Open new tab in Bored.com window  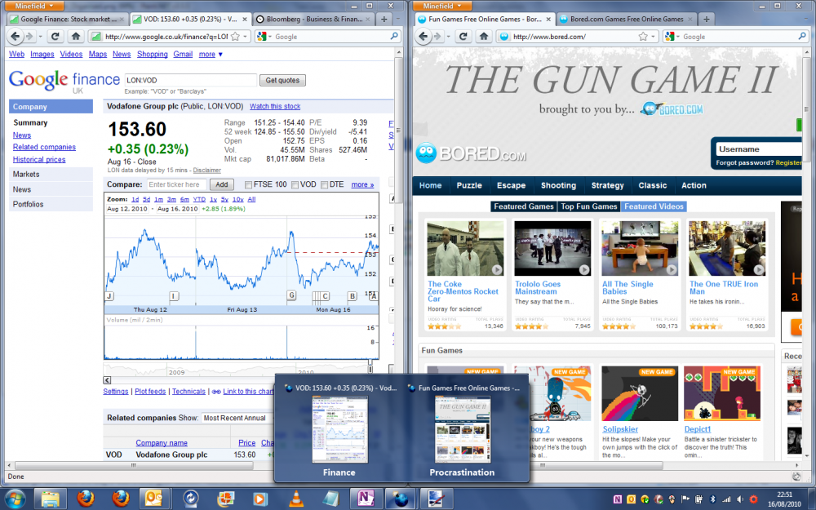tap(706, 19)
